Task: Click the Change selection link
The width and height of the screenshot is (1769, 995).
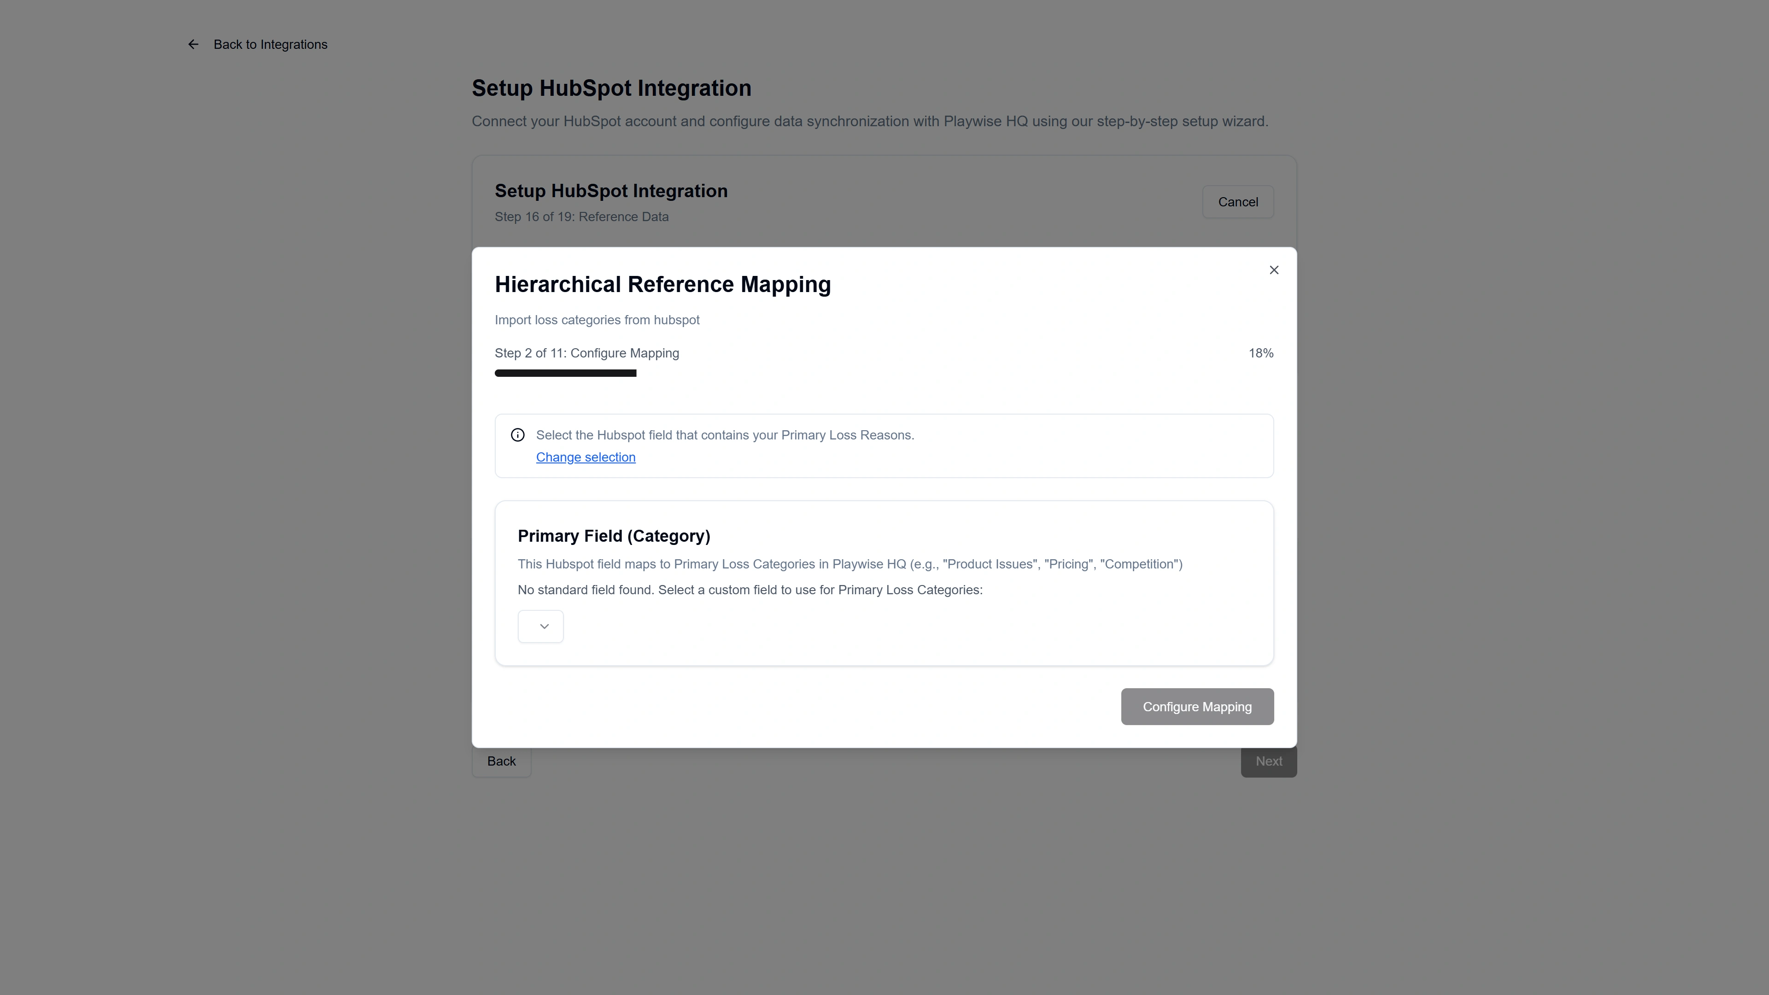Action: click(586, 457)
